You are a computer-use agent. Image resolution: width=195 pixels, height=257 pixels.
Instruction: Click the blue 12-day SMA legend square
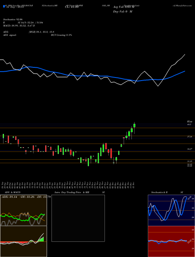4,6
